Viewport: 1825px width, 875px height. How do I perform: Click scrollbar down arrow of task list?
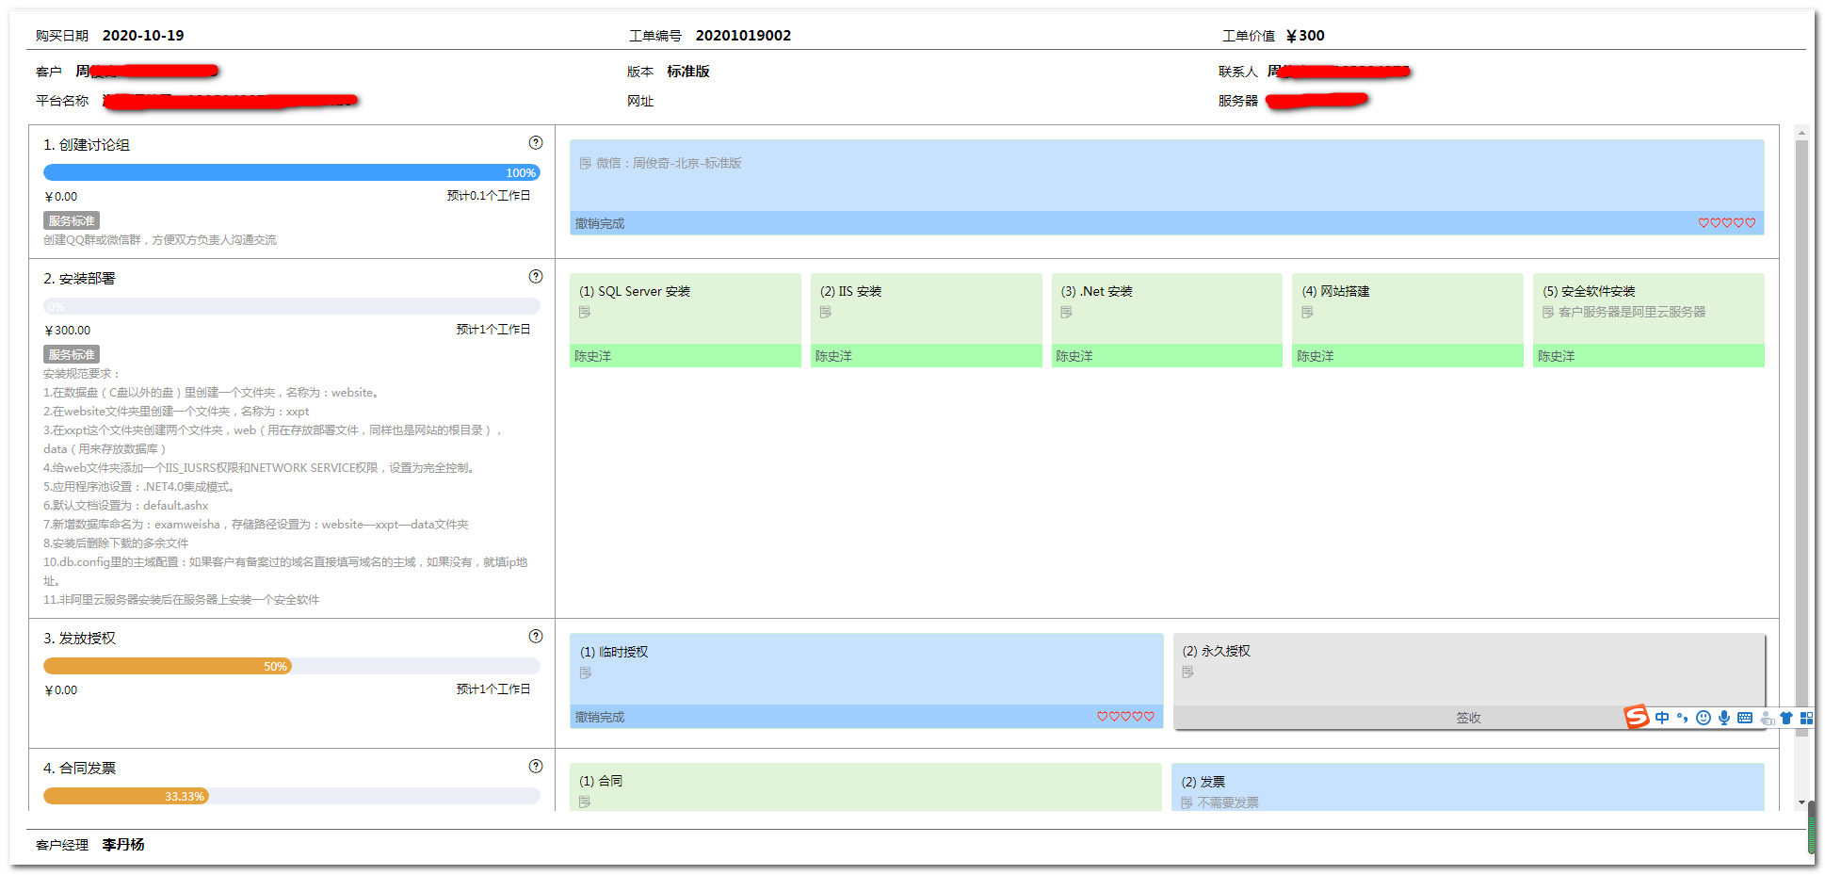[x=1801, y=802]
